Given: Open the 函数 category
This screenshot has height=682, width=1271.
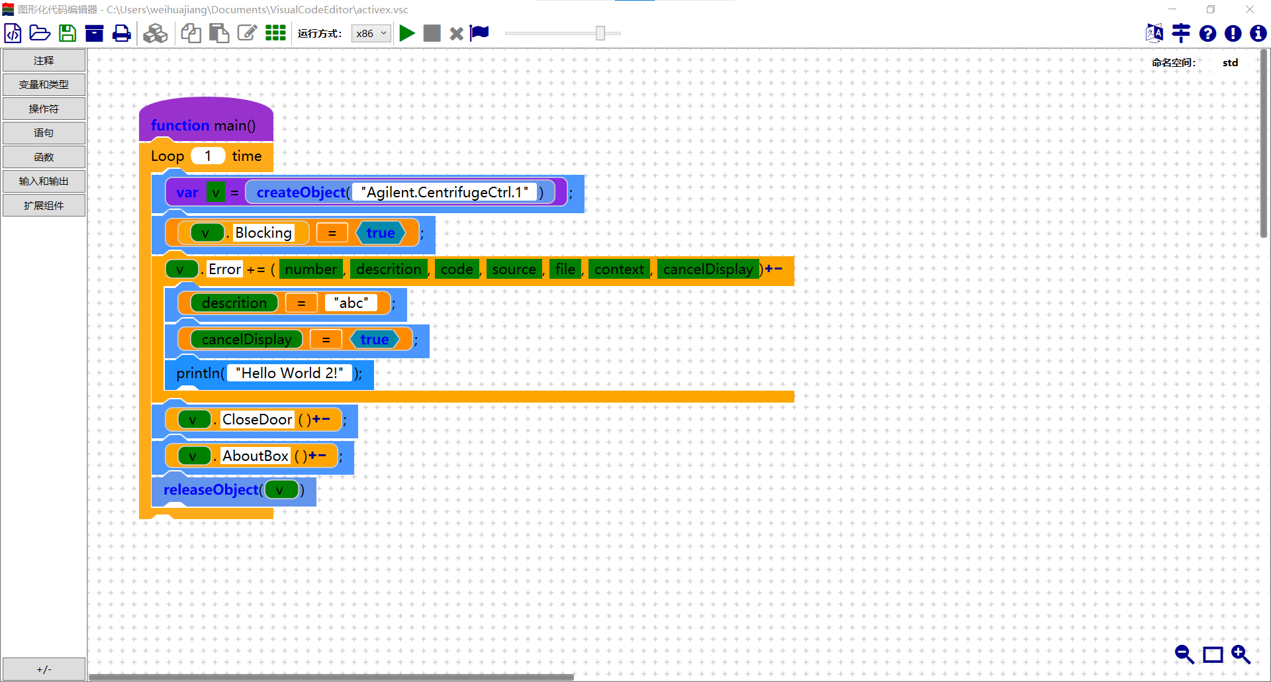Looking at the screenshot, I should click(44, 157).
